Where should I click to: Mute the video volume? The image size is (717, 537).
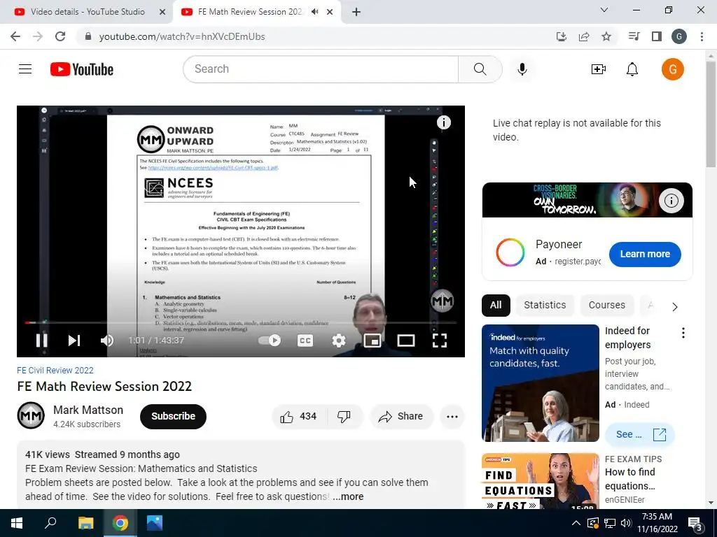(x=107, y=341)
